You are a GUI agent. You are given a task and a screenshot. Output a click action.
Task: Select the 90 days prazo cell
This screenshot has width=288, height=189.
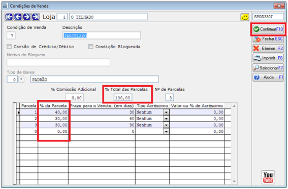(102, 125)
